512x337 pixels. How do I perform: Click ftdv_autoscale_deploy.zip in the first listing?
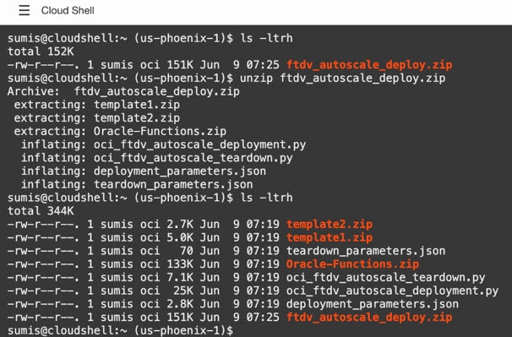coord(369,65)
